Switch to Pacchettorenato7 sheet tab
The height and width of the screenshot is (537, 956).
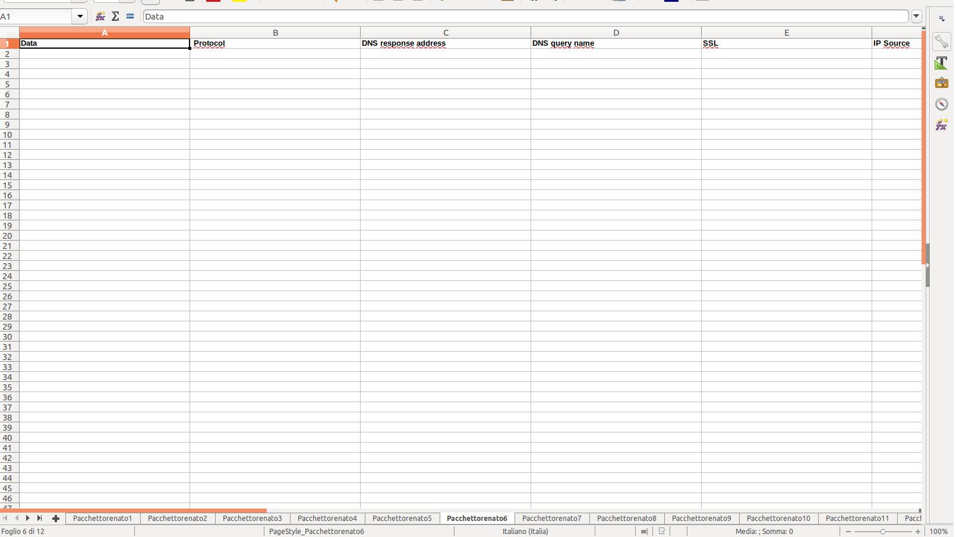552,519
